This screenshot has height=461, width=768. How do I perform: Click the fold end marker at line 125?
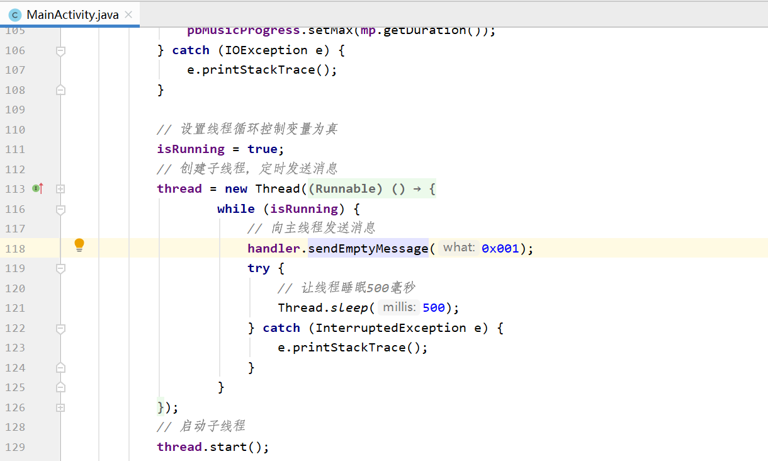[60, 387]
